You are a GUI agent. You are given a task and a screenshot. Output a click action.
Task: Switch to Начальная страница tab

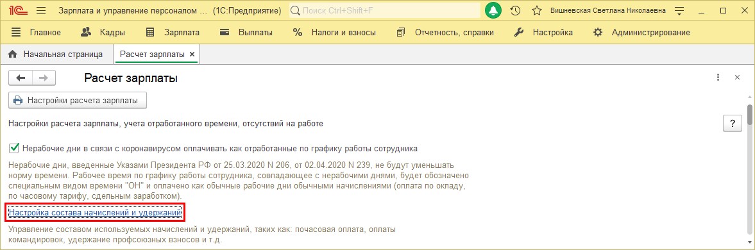[x=56, y=54]
